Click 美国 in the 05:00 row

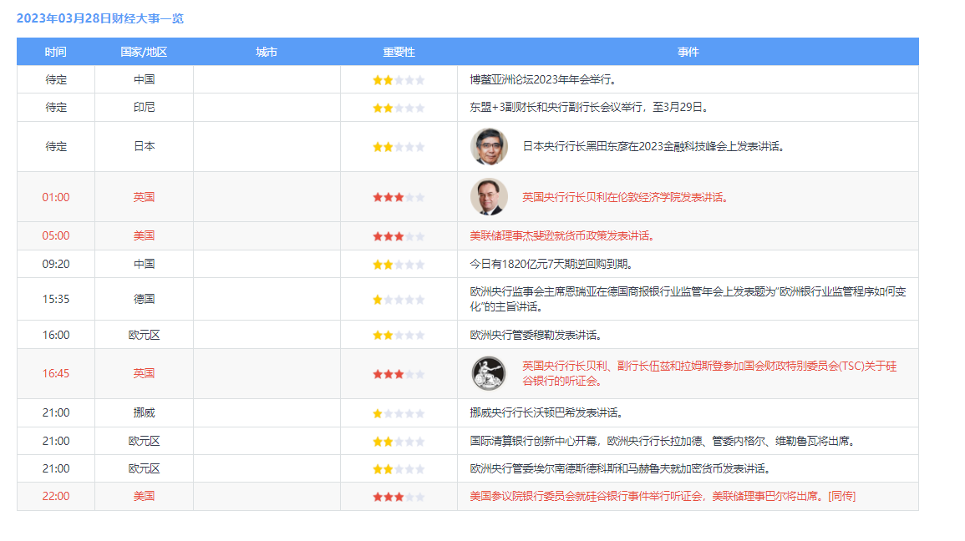(144, 235)
